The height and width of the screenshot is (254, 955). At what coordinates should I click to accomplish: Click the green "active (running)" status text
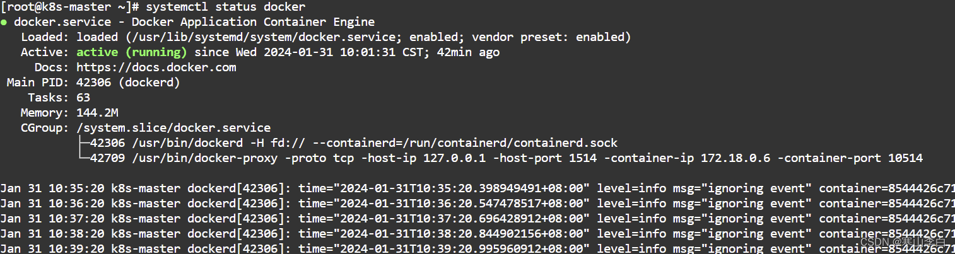tap(132, 52)
